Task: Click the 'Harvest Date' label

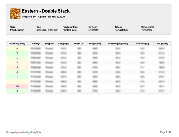Action: pyautogui.click(x=122, y=30)
